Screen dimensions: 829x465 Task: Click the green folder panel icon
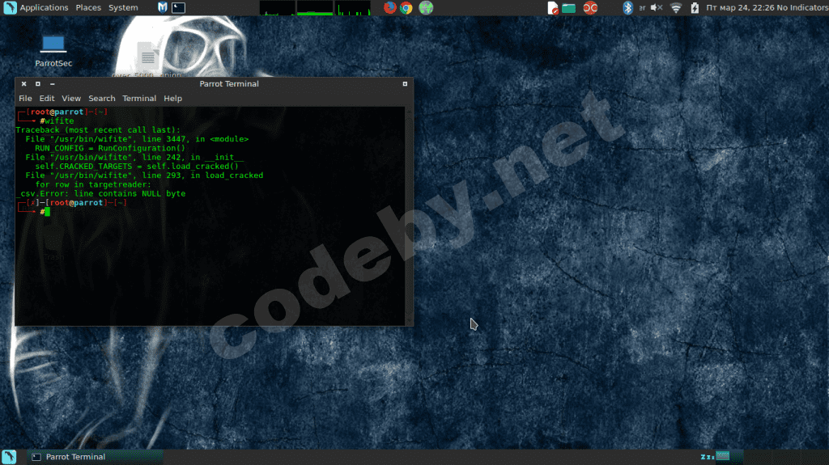(x=569, y=8)
